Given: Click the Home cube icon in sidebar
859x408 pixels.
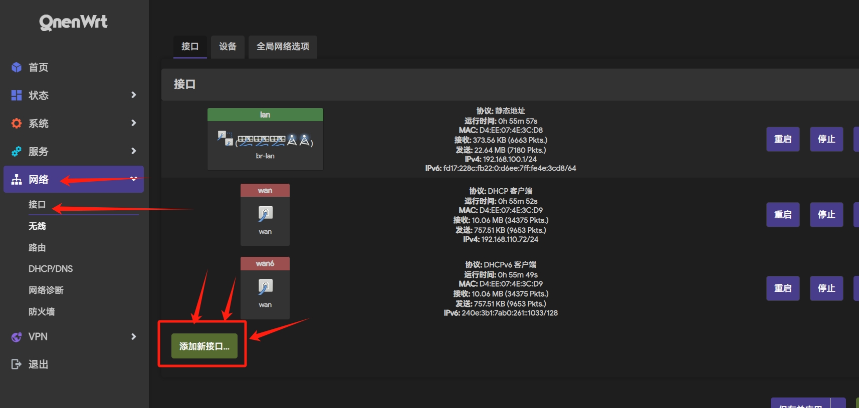Looking at the screenshot, I should pos(17,67).
